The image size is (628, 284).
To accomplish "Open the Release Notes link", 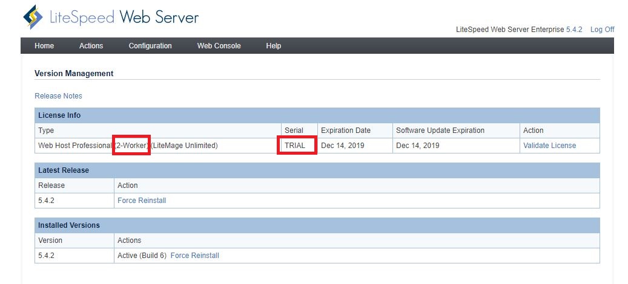I will 59,96.
